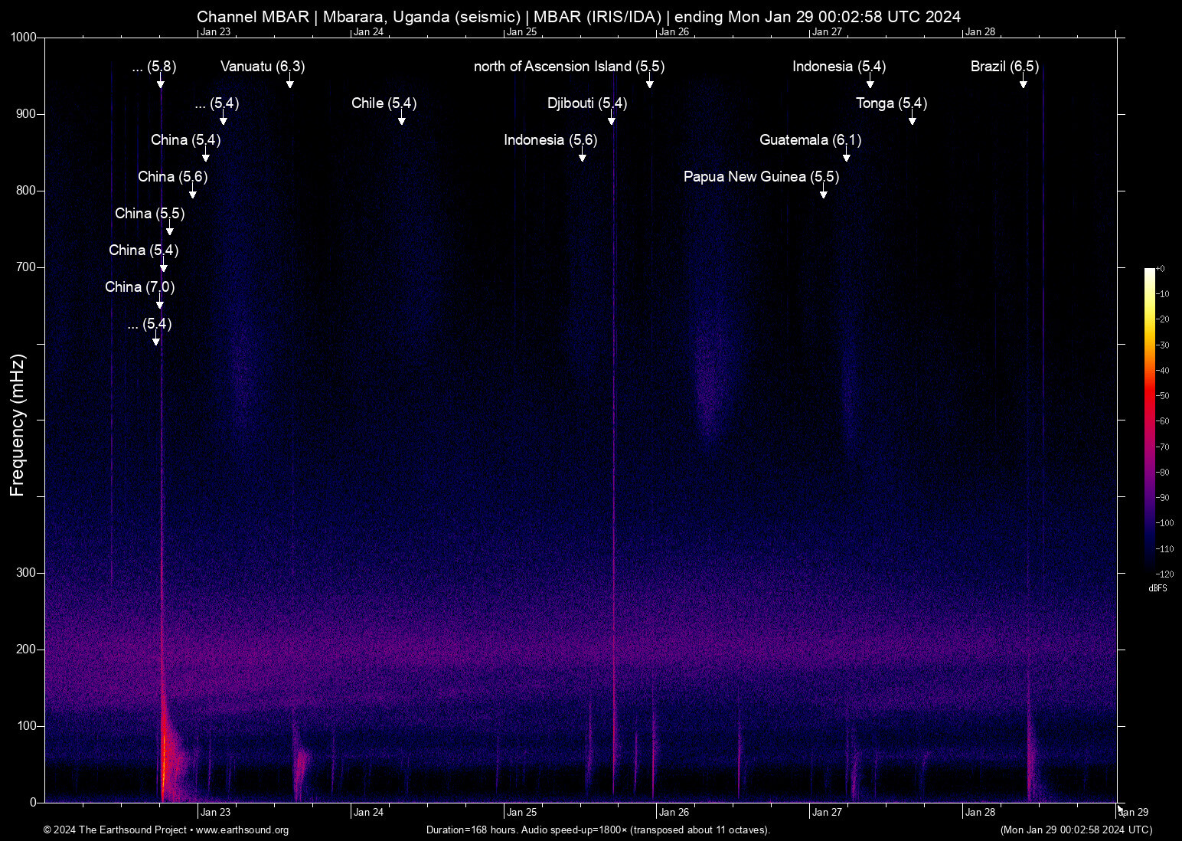Open the www.earthsound.org link in footer
The width and height of the screenshot is (1182, 841).
click(x=242, y=830)
